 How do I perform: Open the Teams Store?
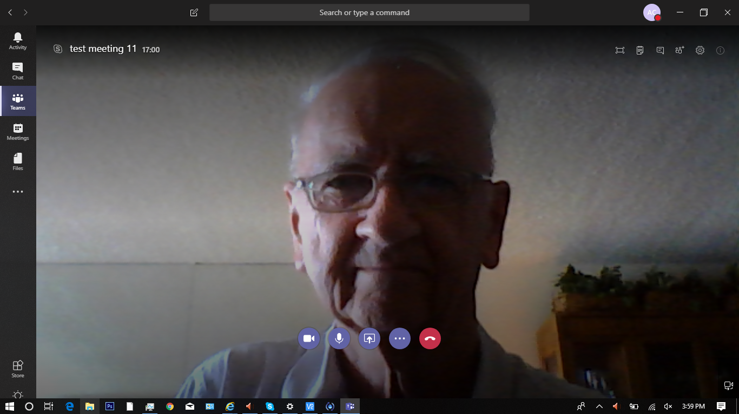pyautogui.click(x=18, y=369)
